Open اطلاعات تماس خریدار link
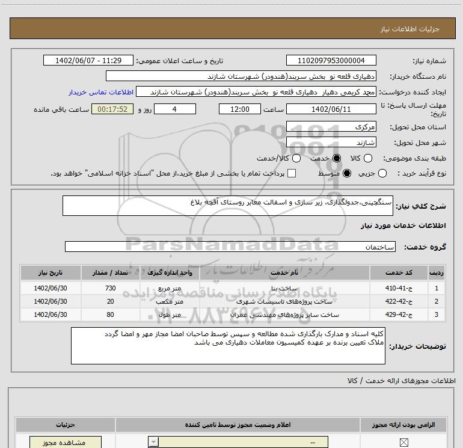 [x=101, y=92]
